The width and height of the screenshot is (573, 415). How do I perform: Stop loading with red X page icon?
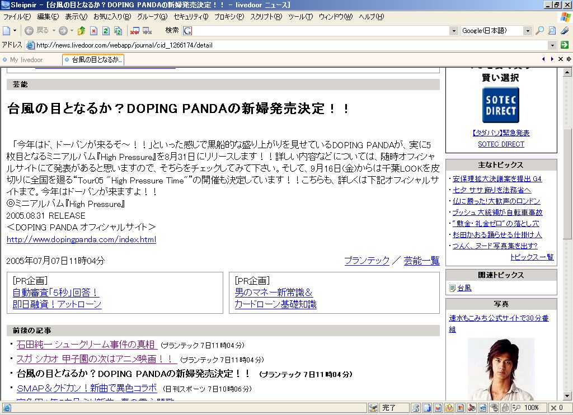tap(93, 31)
